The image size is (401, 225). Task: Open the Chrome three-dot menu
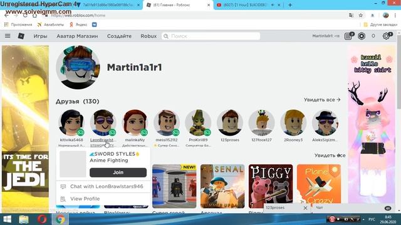coord(395,16)
